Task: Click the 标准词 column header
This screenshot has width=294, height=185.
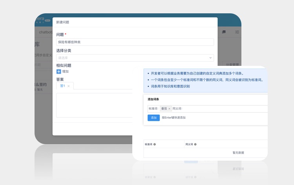Action: click(x=149, y=144)
